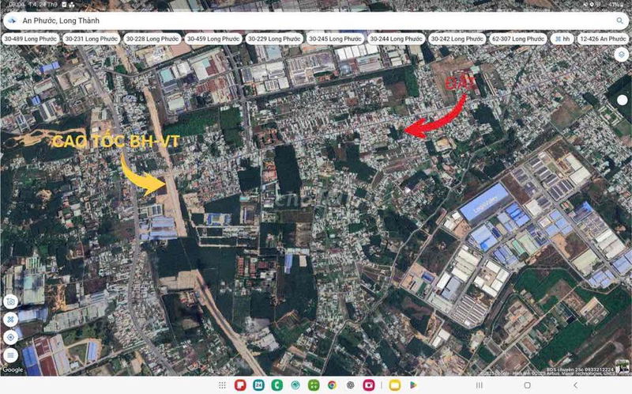This screenshot has height=394, width=632.
Task: Open the map layers button
Action: (x=621, y=54)
